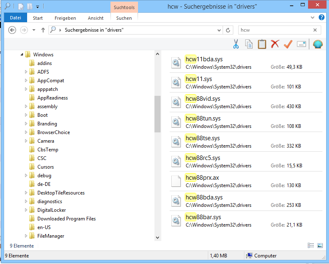Switch to details view icon in status bar
329x264 pixels.
click(311, 245)
